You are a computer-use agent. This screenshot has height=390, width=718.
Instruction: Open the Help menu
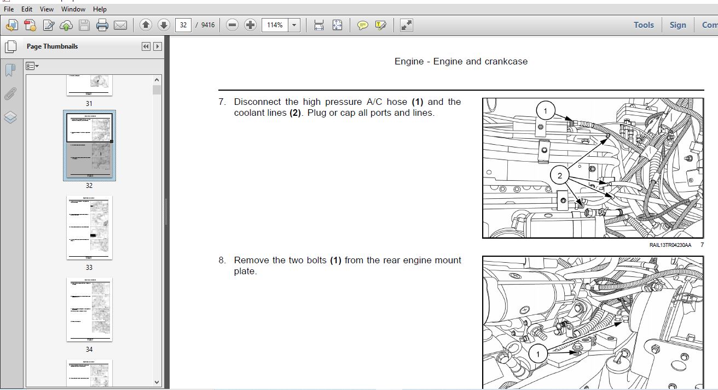coord(100,9)
